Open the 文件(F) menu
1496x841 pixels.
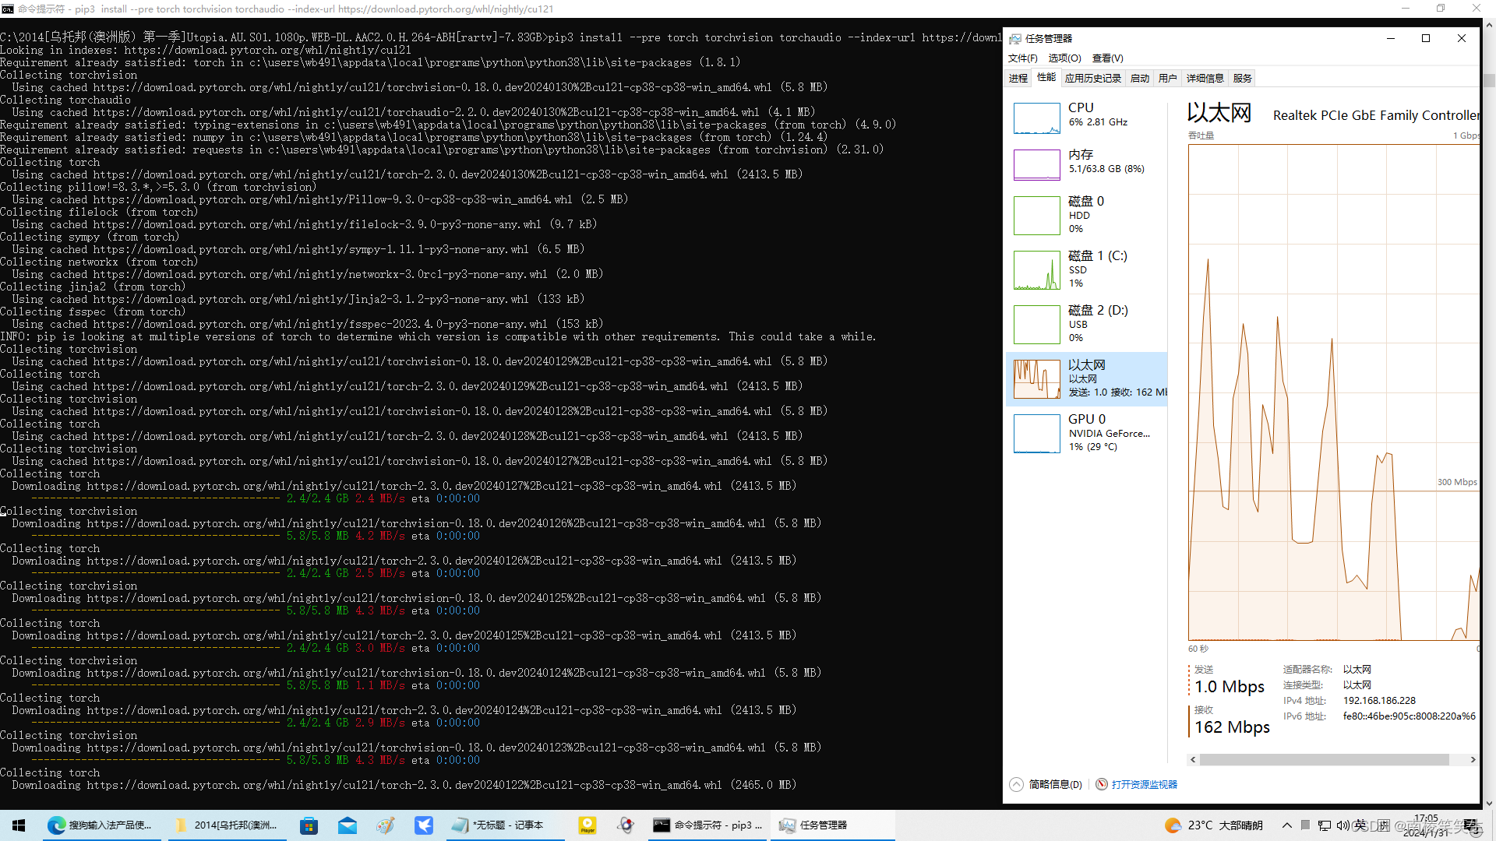pos(1022,58)
